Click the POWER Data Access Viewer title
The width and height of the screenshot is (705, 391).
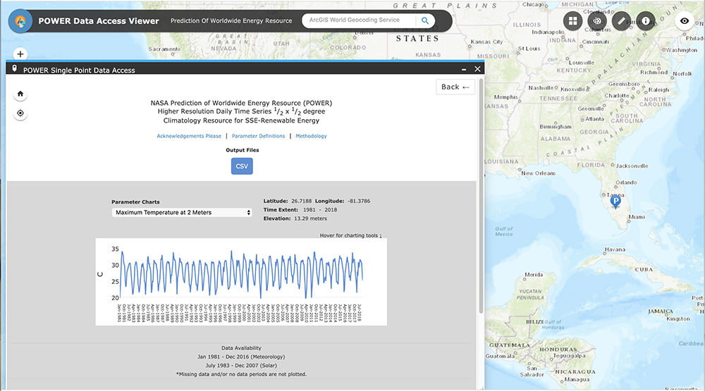tap(99, 20)
